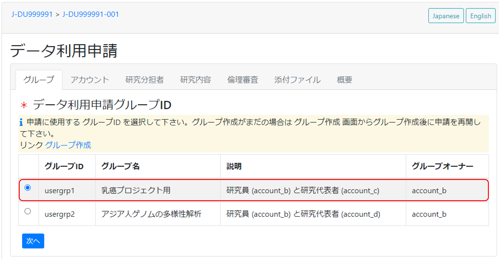Image resolution: width=499 pixels, height=259 pixels.
Task: Switch to the 倫理審査 tab
Action: (242, 80)
